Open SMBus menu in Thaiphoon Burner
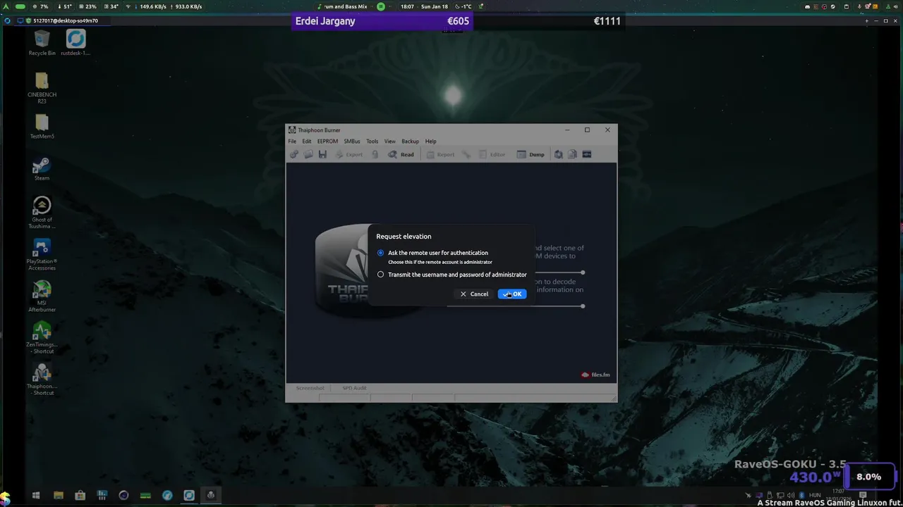The width and height of the screenshot is (903, 507). pos(352,142)
